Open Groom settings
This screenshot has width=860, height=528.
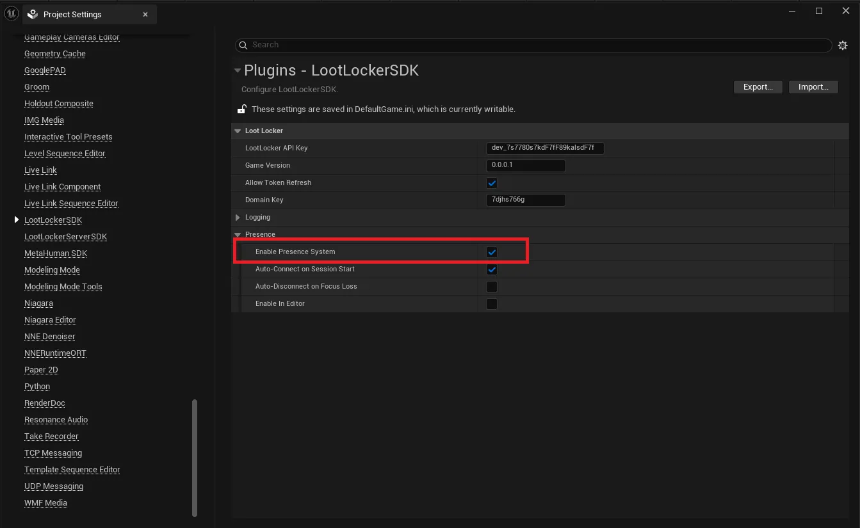coord(37,87)
